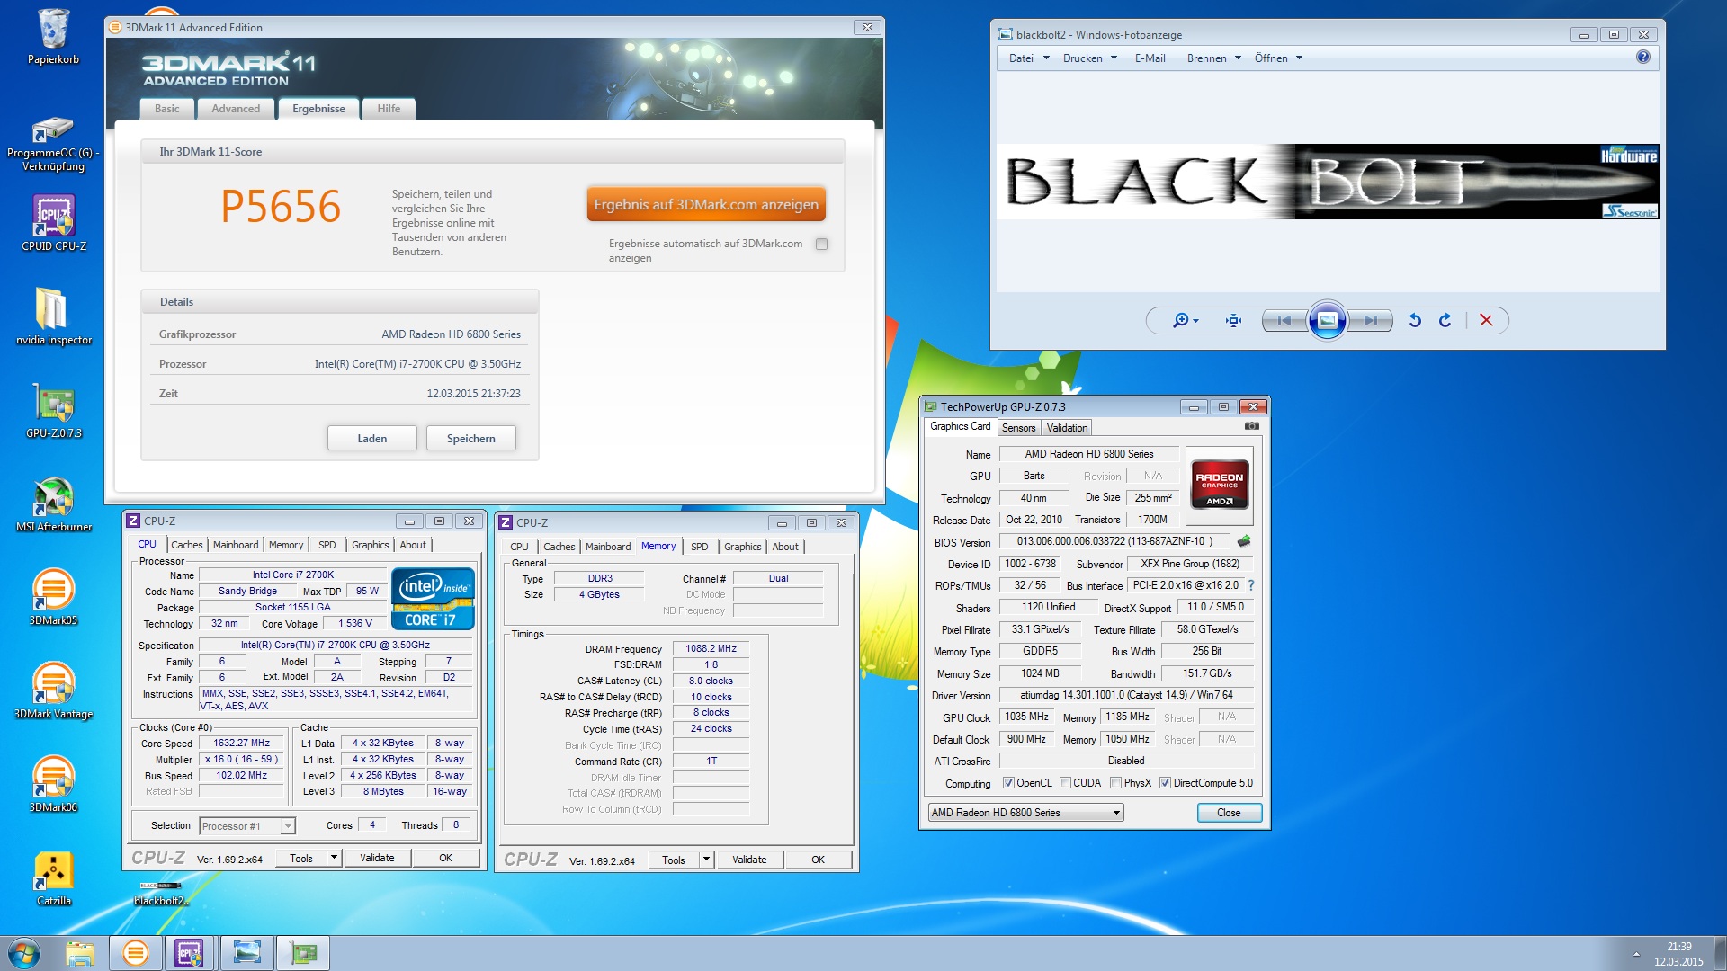Click Validate in left CPU-Z window
Screen dimensions: 1727x971
[x=377, y=858]
